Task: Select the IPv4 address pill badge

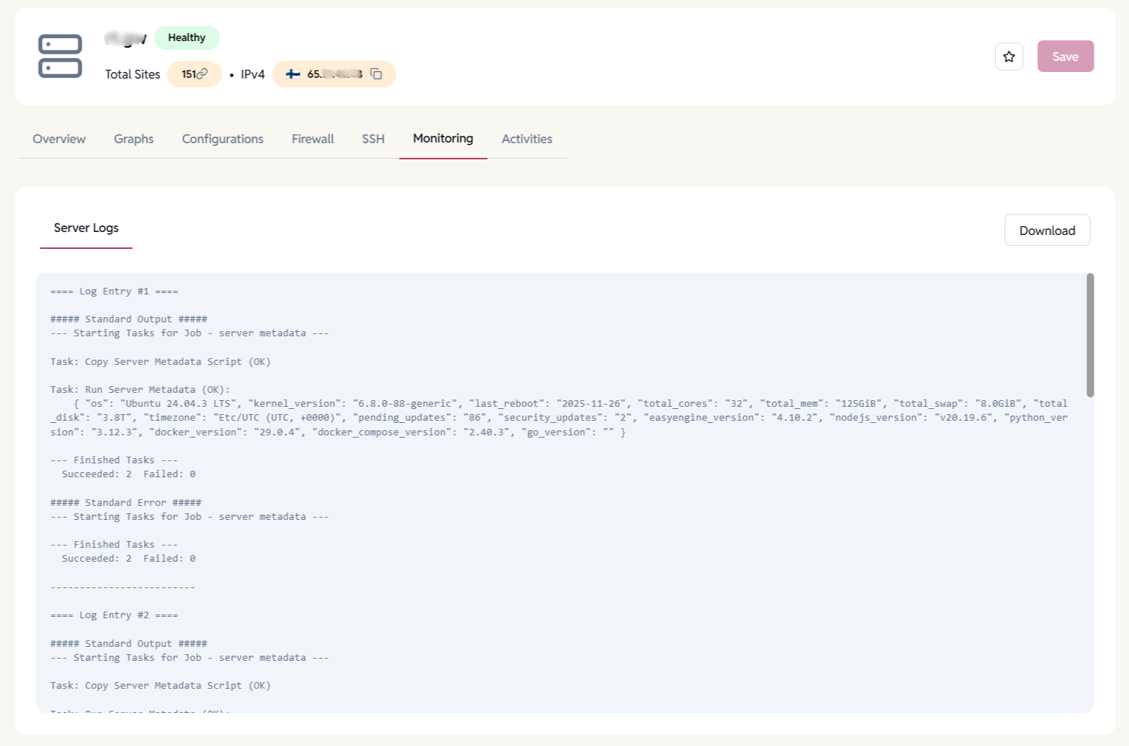Action: [334, 74]
